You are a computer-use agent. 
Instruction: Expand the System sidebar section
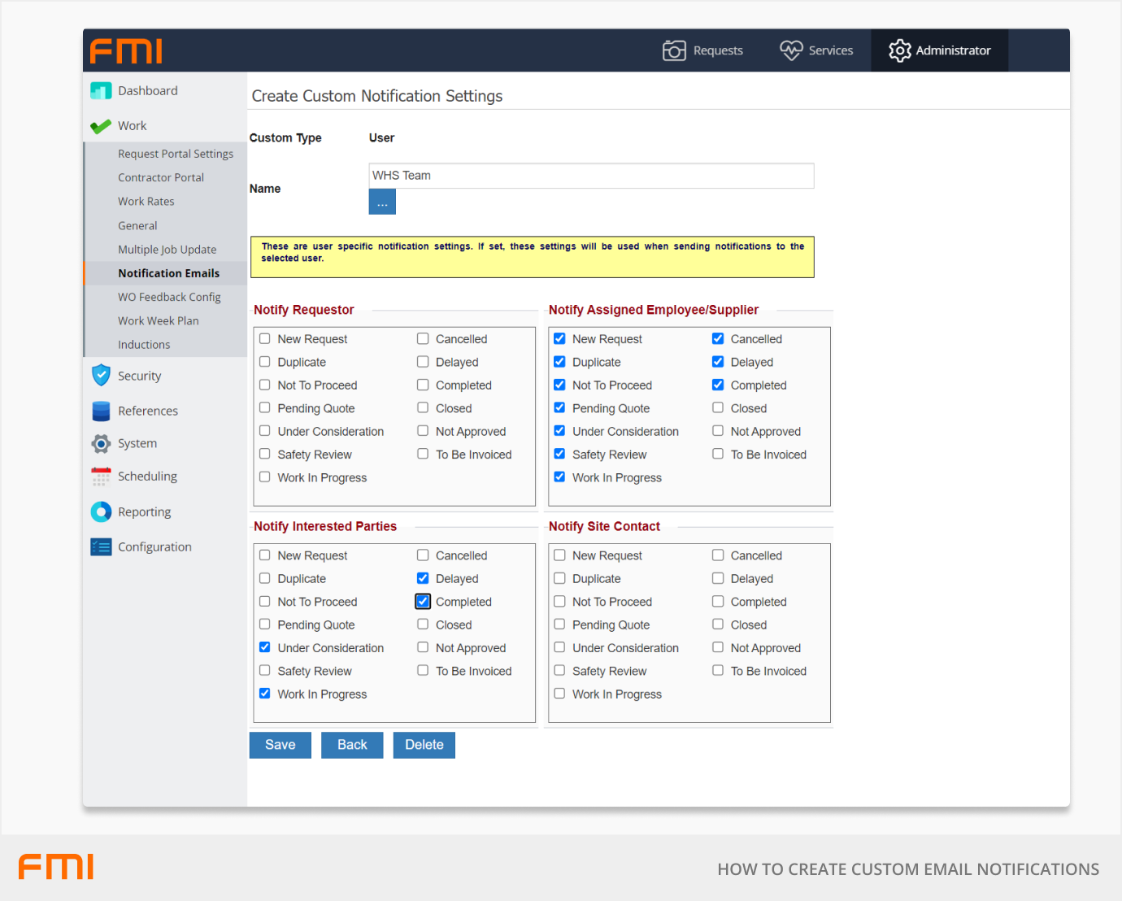[137, 443]
